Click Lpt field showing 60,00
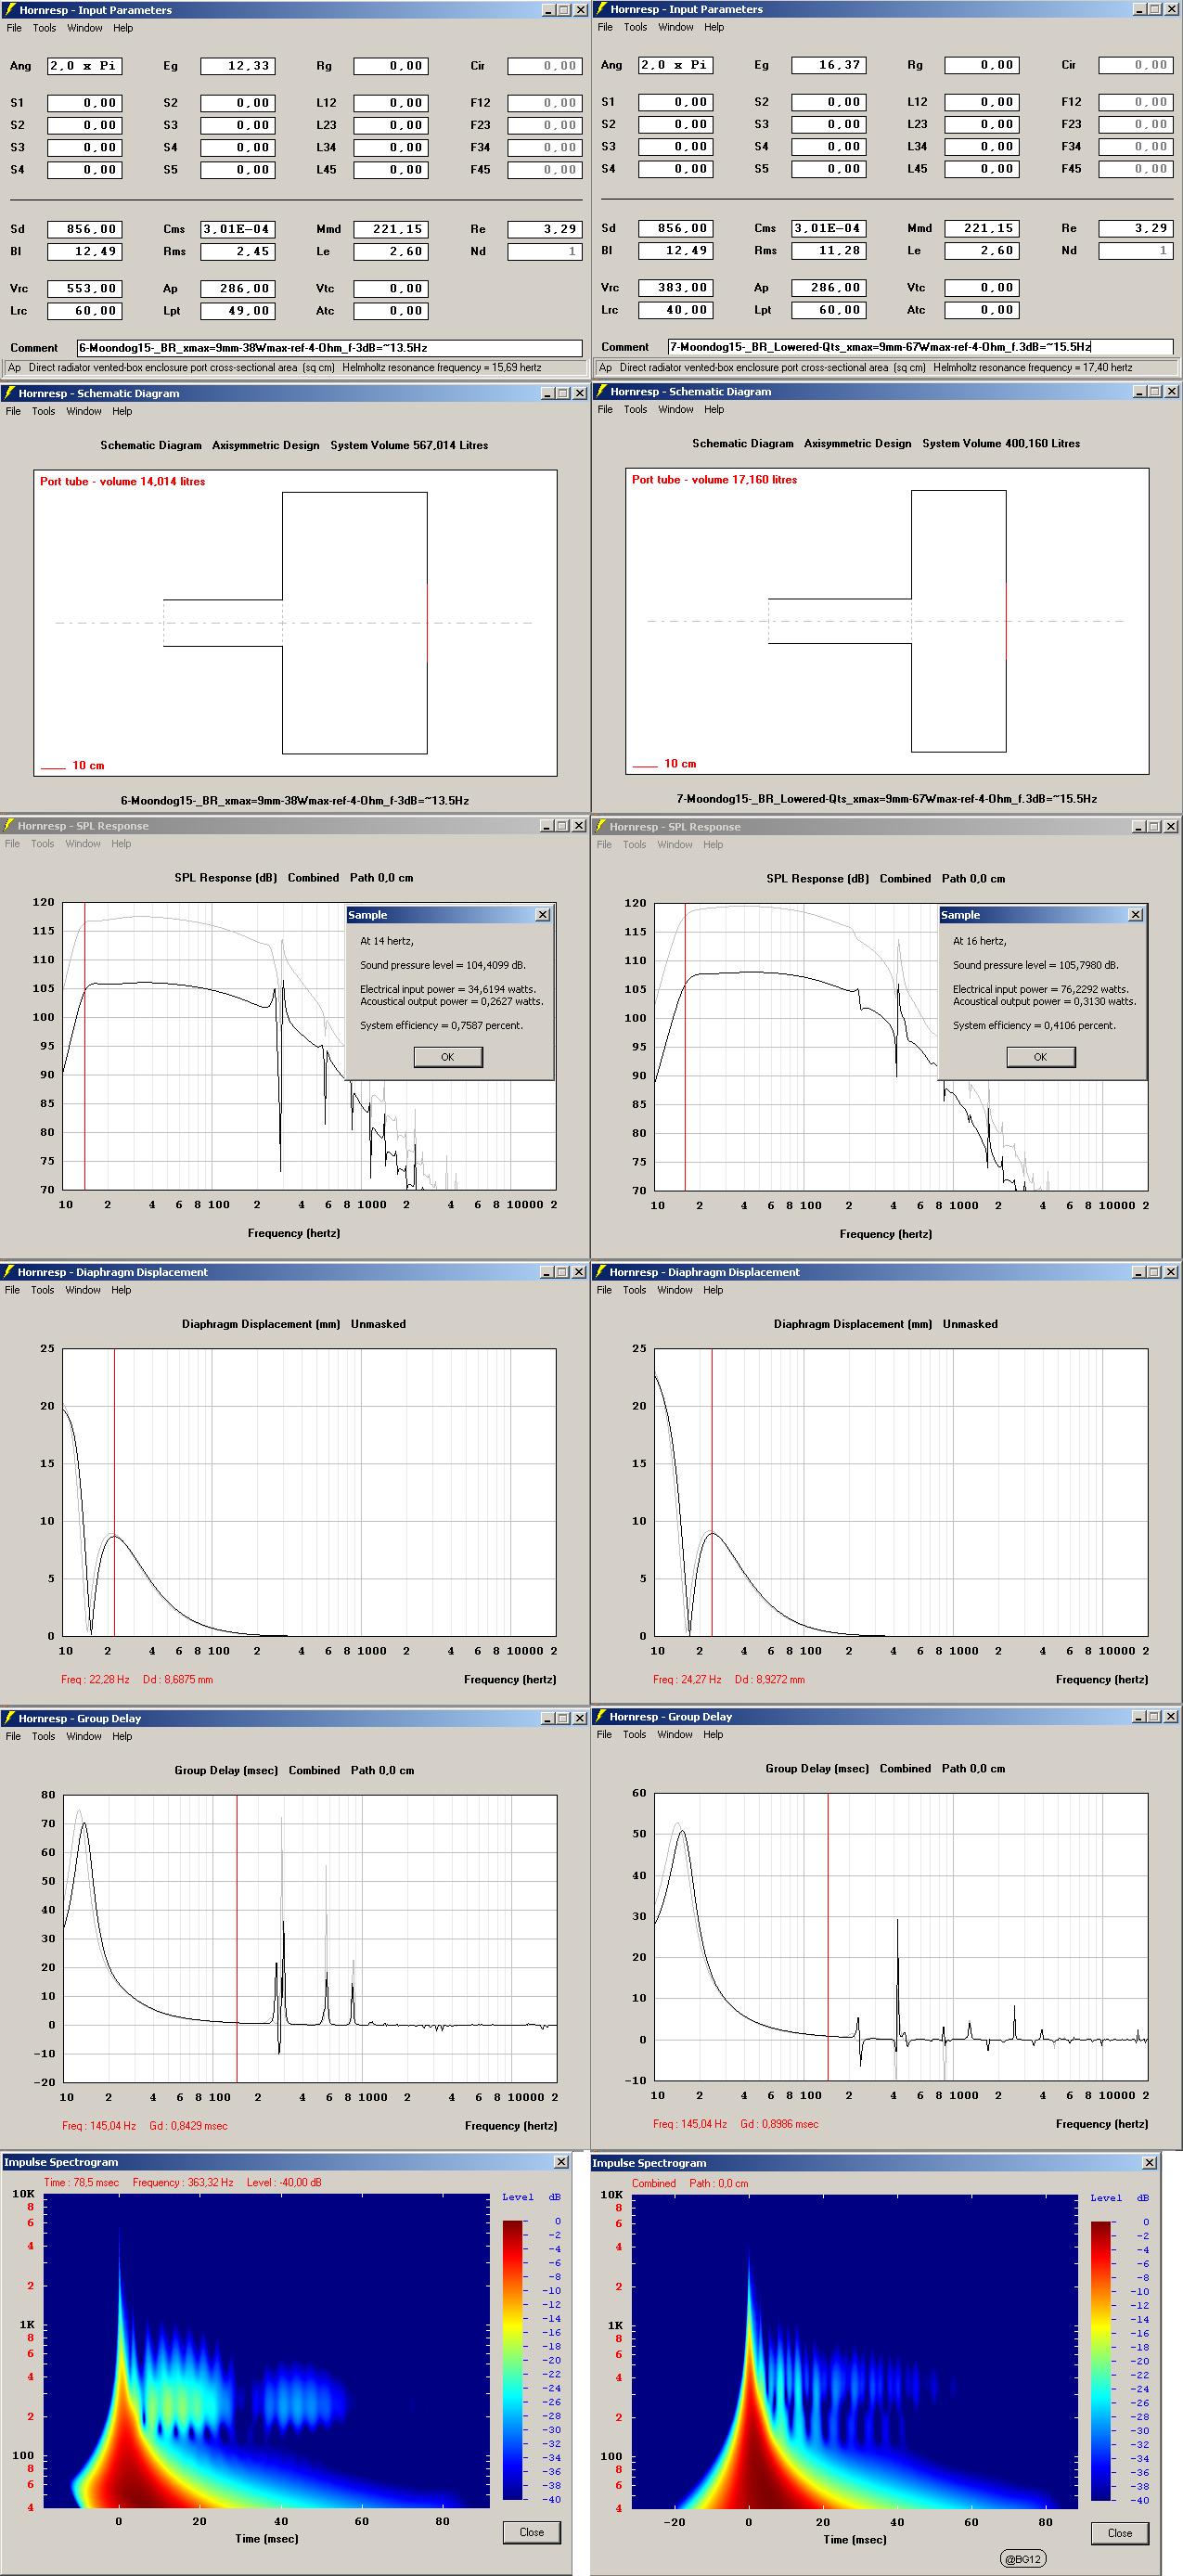 (828, 310)
